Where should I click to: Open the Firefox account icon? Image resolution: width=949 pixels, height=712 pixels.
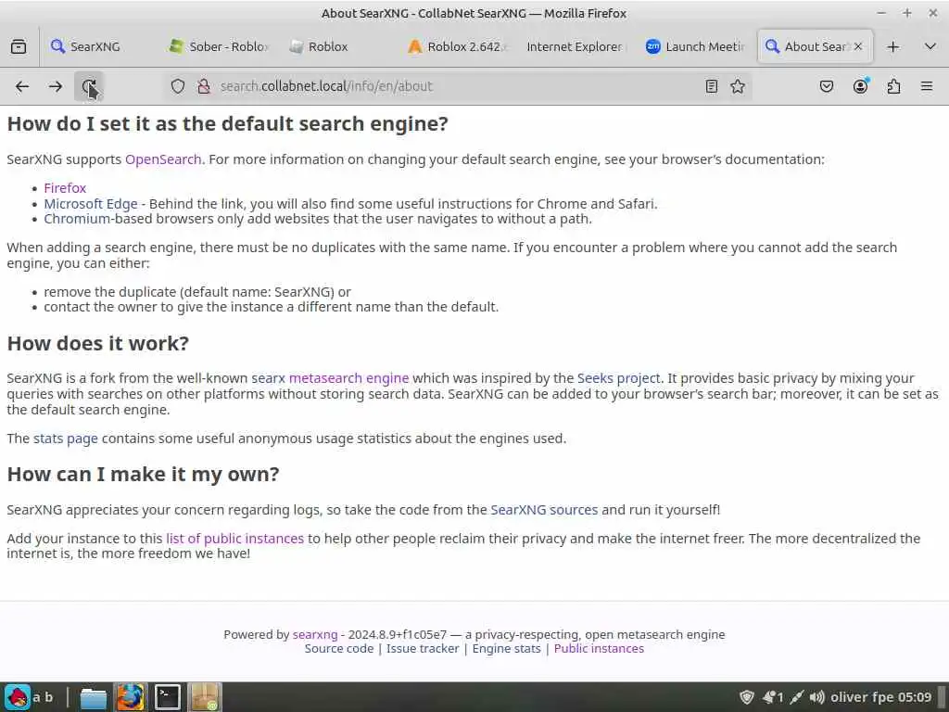click(x=860, y=86)
